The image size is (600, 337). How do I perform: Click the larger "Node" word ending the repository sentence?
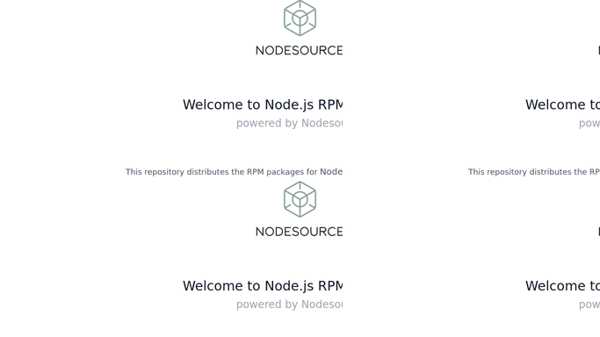(331, 172)
